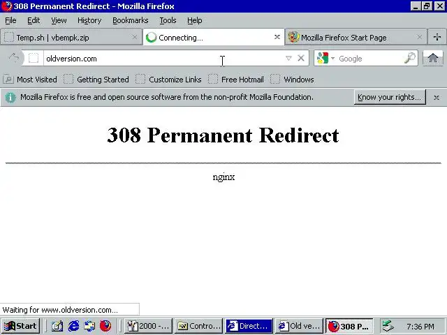
Task: Click the Show Desktop quick launch icon
Action: tap(57, 326)
